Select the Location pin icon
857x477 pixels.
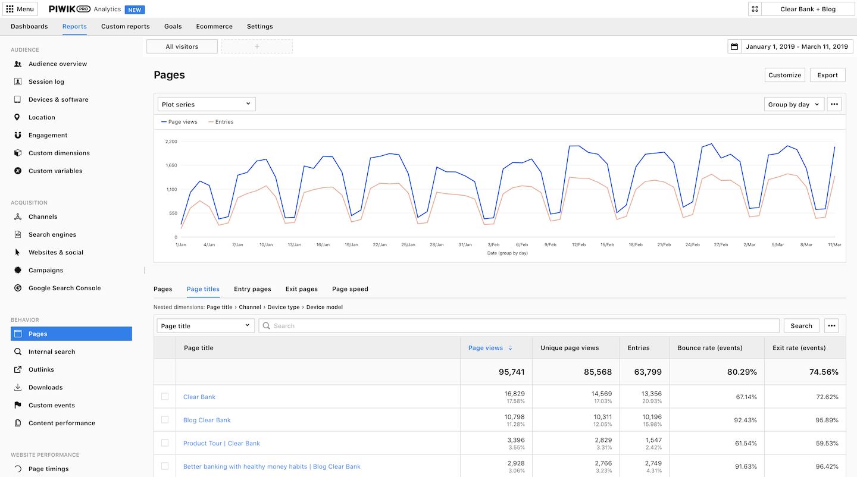point(18,117)
